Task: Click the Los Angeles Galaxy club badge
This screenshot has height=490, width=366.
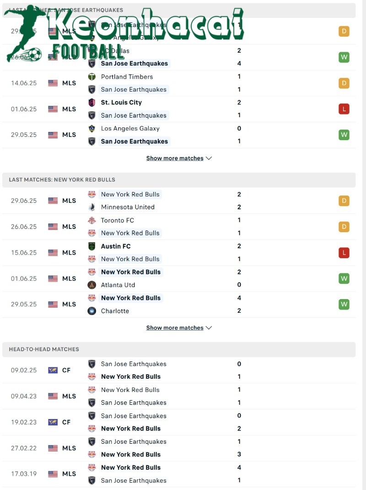Action: tap(92, 129)
